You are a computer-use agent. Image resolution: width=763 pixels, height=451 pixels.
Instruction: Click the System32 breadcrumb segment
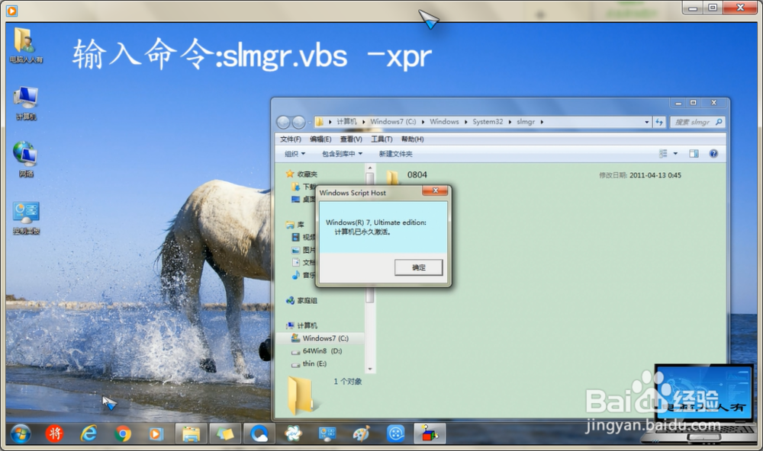(x=488, y=121)
